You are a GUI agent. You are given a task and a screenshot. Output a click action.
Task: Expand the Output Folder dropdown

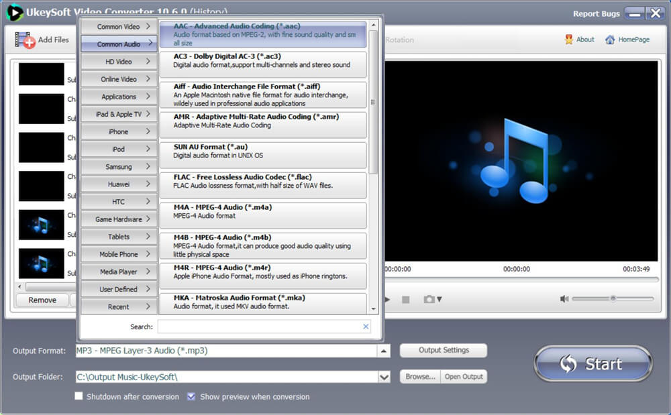pyautogui.click(x=384, y=377)
